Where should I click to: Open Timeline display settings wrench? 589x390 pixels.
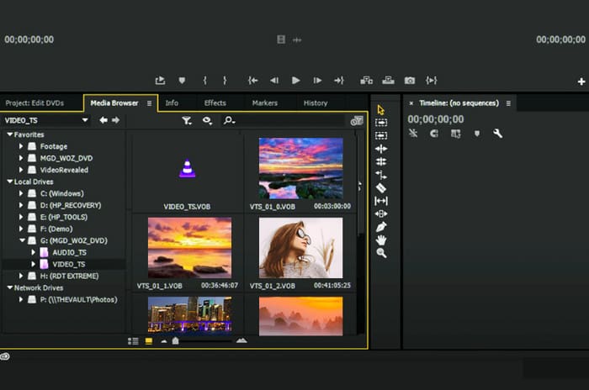pos(497,134)
